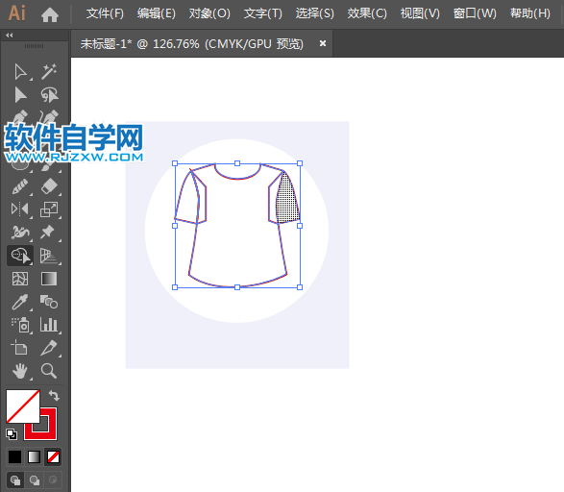Select the Artboard tool

click(18, 348)
